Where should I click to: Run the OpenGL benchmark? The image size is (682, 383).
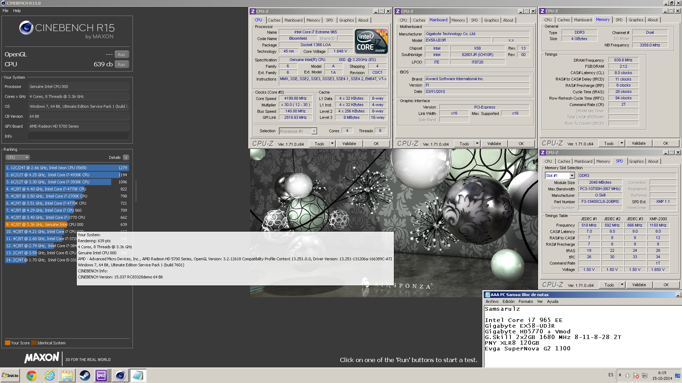pyautogui.click(x=121, y=55)
